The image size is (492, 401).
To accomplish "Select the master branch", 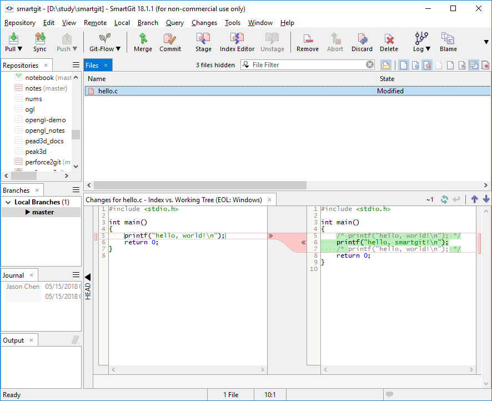I will (41, 212).
